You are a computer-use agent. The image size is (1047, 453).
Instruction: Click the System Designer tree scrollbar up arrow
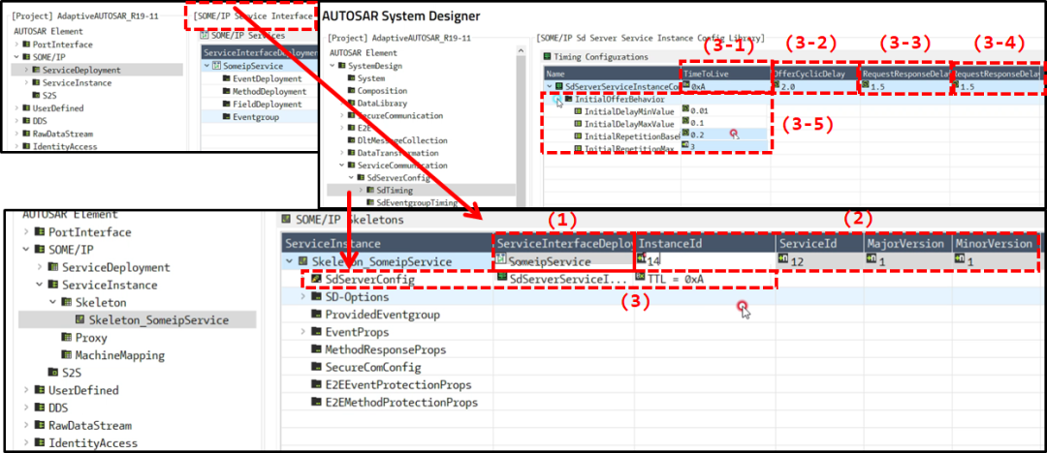(522, 52)
